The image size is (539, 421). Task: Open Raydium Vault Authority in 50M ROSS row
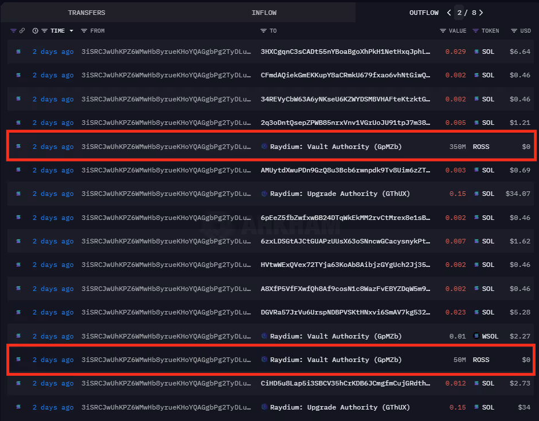[336, 360]
